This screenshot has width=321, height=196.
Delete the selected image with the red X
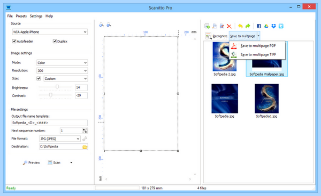tap(229, 26)
